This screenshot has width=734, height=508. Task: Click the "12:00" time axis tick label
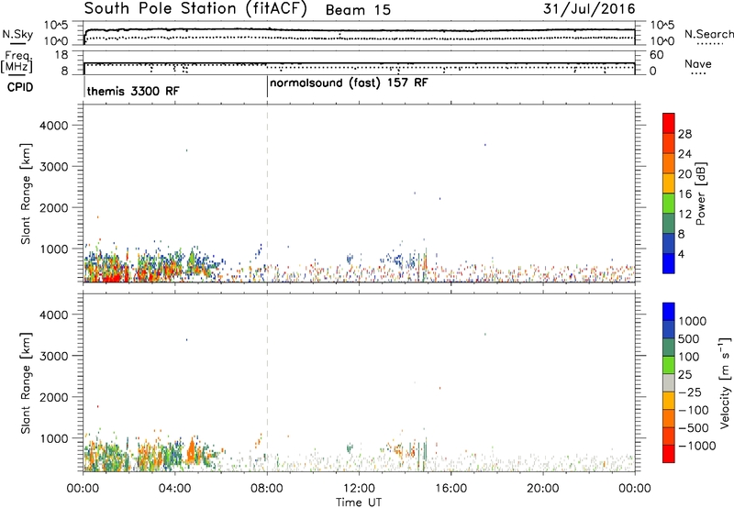[359, 489]
